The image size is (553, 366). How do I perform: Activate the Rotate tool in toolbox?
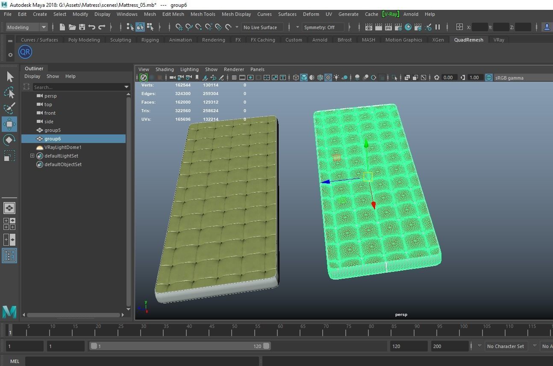(x=9, y=140)
